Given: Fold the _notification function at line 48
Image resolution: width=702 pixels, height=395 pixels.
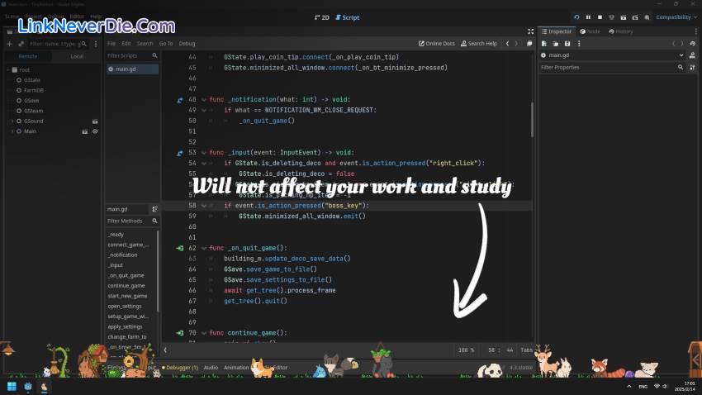Looking at the screenshot, I should [204, 99].
